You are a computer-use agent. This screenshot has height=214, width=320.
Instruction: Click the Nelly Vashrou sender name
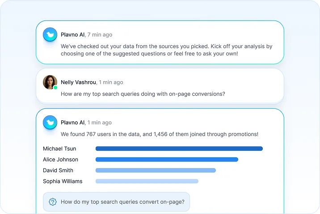[x=78, y=82]
